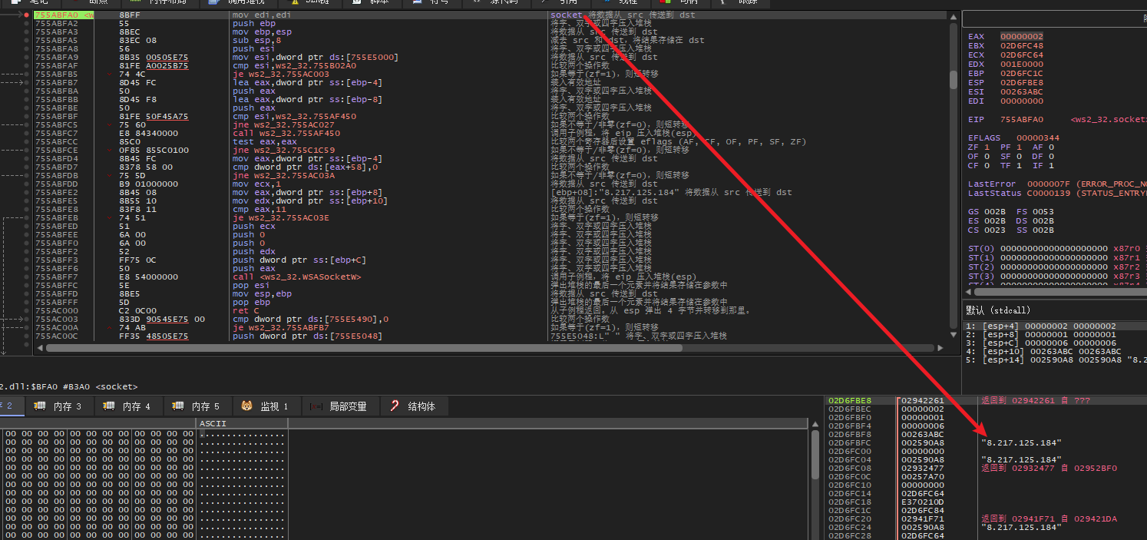The height and width of the screenshot is (540, 1147).
Task: Click the register panel left scroll arrow
Action: tap(968, 293)
